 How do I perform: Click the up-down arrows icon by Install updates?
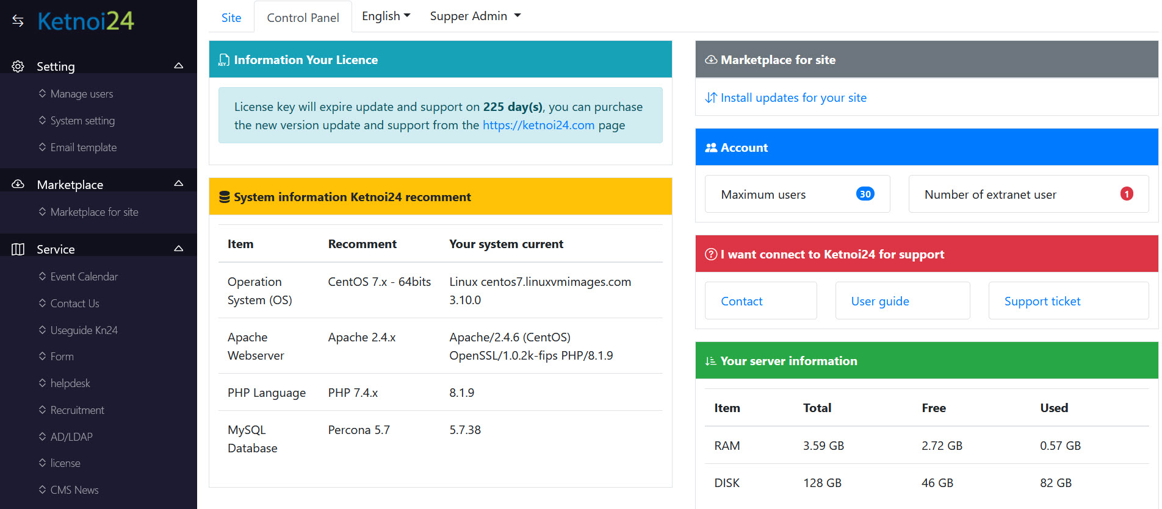click(711, 98)
